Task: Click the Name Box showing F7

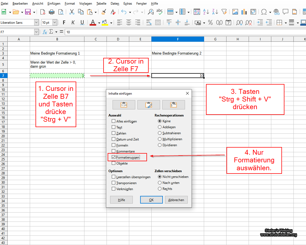Action: point(18,32)
